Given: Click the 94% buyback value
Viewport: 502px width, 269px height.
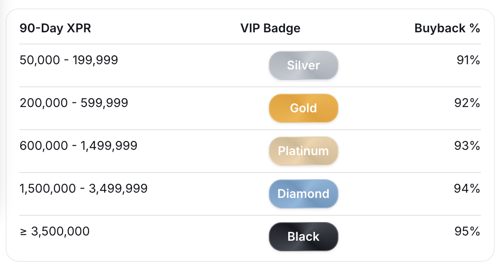Looking at the screenshot, I should coord(468,189).
